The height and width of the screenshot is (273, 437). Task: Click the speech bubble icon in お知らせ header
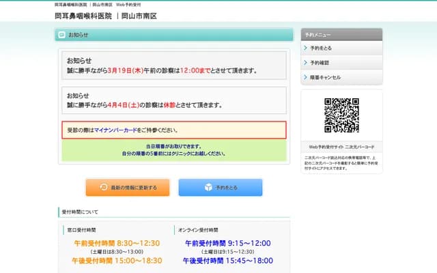click(62, 35)
